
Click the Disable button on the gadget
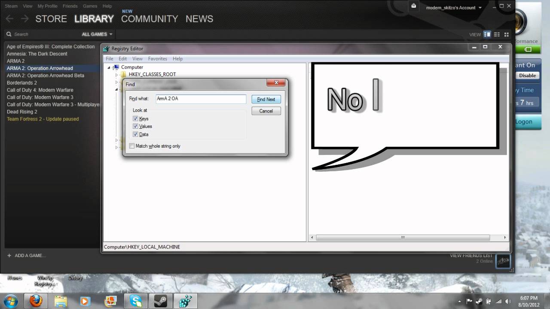tap(527, 76)
